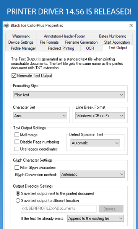The width and height of the screenshot is (138, 229).
Task: Go to the File Formats tab
Action: (49, 42)
